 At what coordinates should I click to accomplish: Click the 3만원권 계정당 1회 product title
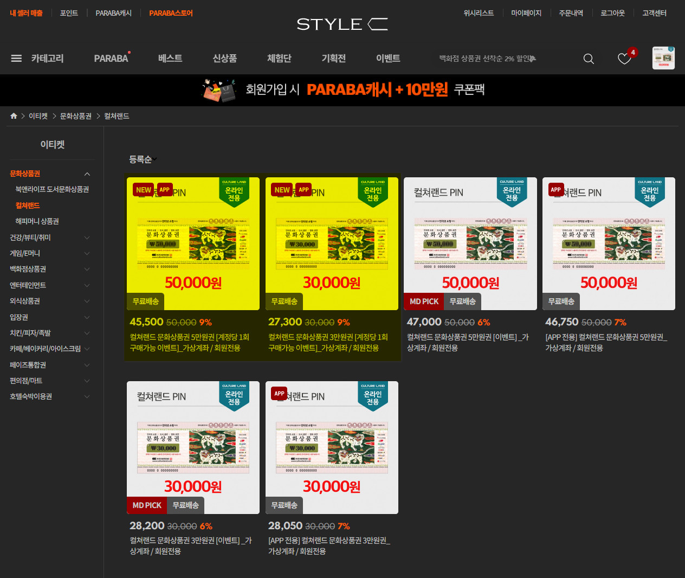328,342
